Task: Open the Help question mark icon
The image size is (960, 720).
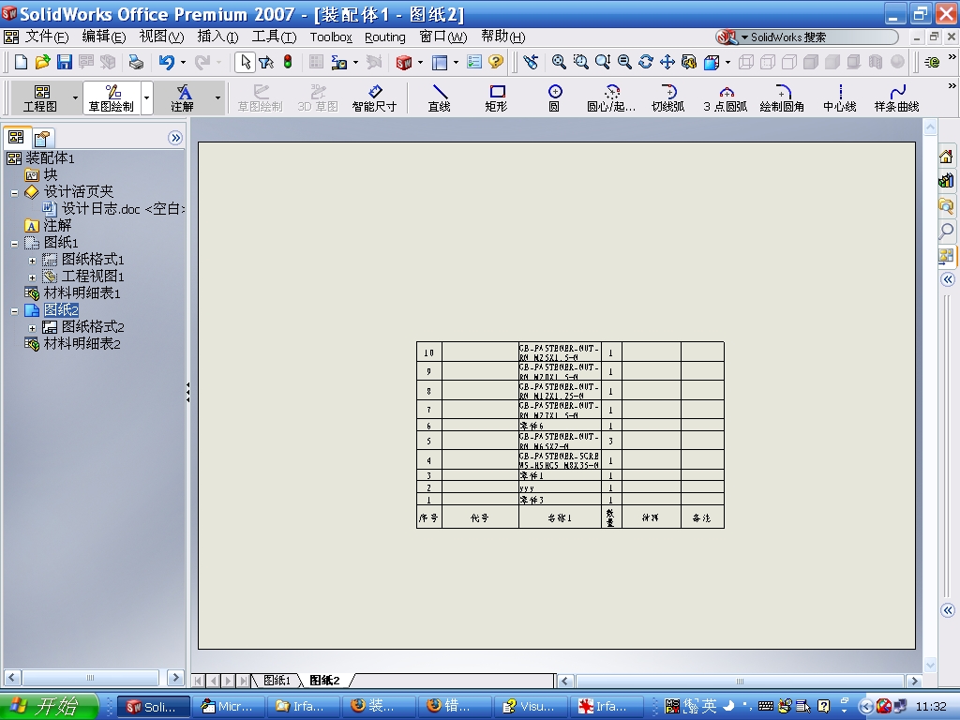Action: pos(496,62)
